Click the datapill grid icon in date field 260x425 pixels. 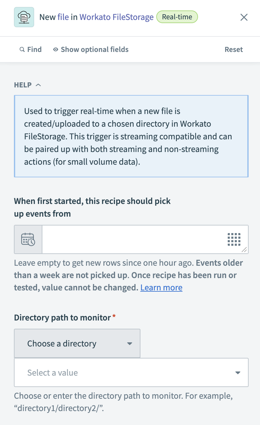[234, 239]
